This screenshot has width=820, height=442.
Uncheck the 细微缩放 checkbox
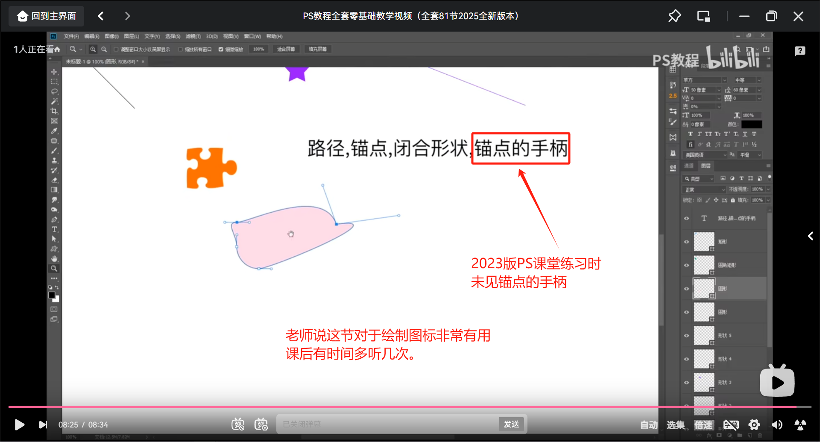tap(221, 50)
